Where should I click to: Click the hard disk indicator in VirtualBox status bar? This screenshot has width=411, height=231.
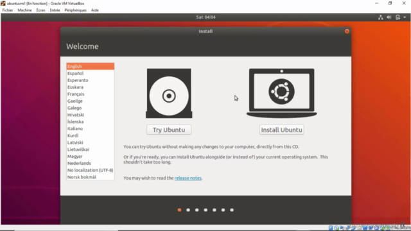pos(331,228)
